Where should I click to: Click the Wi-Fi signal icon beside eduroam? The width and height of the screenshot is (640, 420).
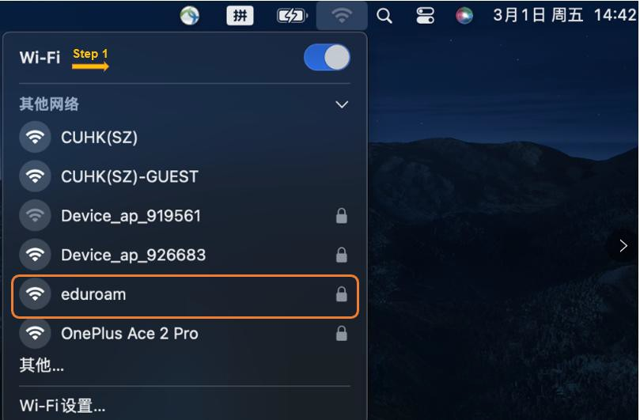click(35, 294)
